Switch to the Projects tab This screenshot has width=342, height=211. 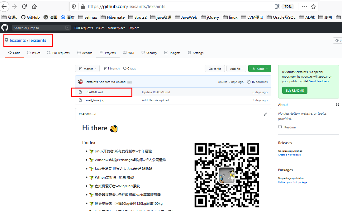pos(108,53)
